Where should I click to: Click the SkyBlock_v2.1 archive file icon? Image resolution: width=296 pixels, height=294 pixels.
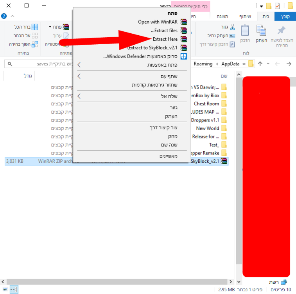click(x=224, y=161)
